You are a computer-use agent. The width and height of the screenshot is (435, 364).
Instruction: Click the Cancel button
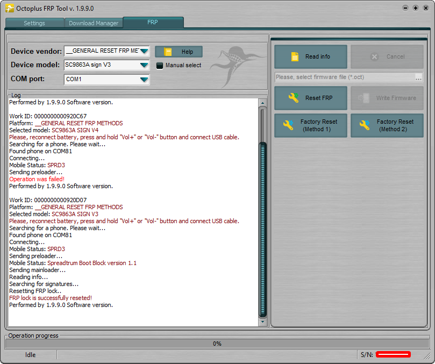(x=387, y=56)
